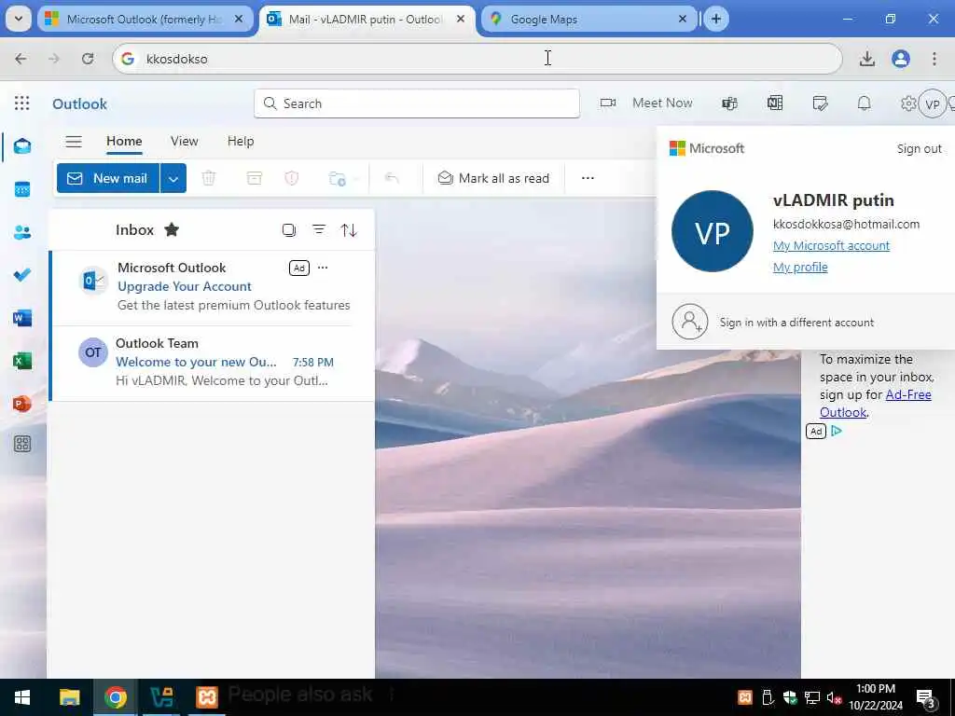Go back in the browser

pos(21,59)
